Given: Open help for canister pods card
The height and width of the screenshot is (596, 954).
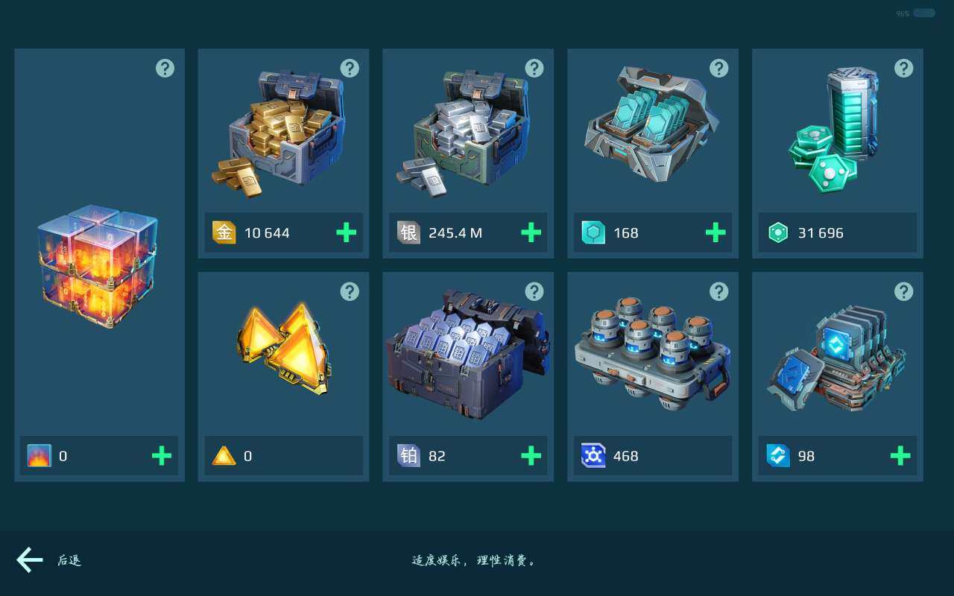Looking at the screenshot, I should click(718, 291).
